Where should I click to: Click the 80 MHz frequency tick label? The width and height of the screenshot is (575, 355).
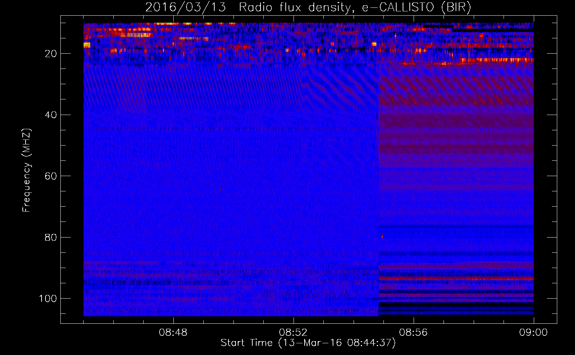(x=51, y=237)
